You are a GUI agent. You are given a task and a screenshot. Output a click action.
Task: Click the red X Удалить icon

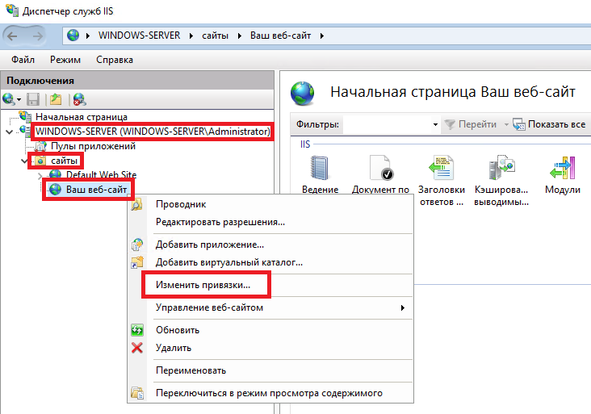pyautogui.click(x=137, y=347)
